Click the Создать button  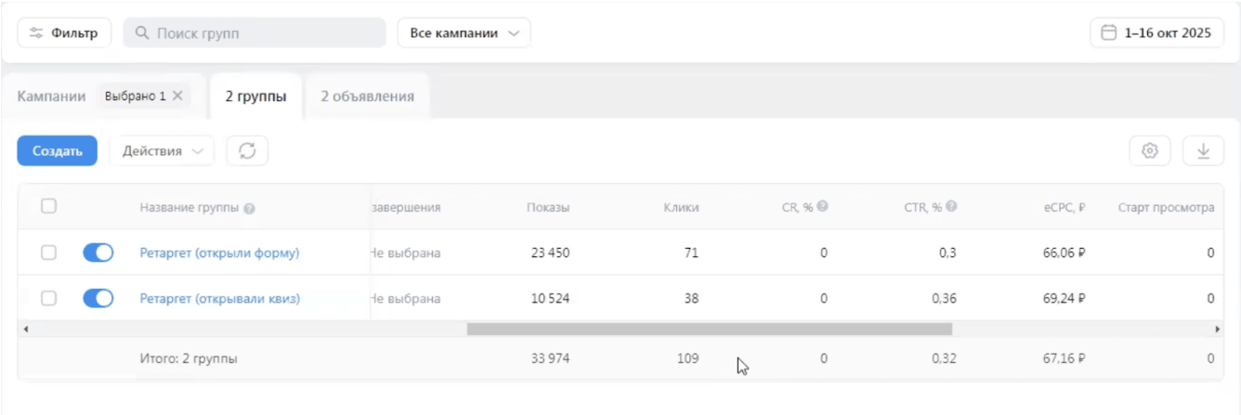click(58, 151)
